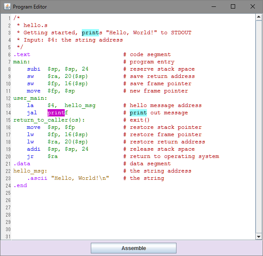This screenshot has width=263, height=256.
Task: Click the main: label on line 7
Action: pyautogui.click(x=21, y=62)
